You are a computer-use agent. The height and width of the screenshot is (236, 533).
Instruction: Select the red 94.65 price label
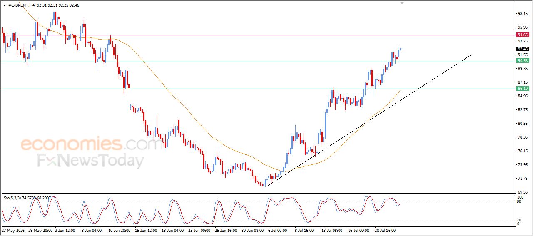tap(523, 35)
